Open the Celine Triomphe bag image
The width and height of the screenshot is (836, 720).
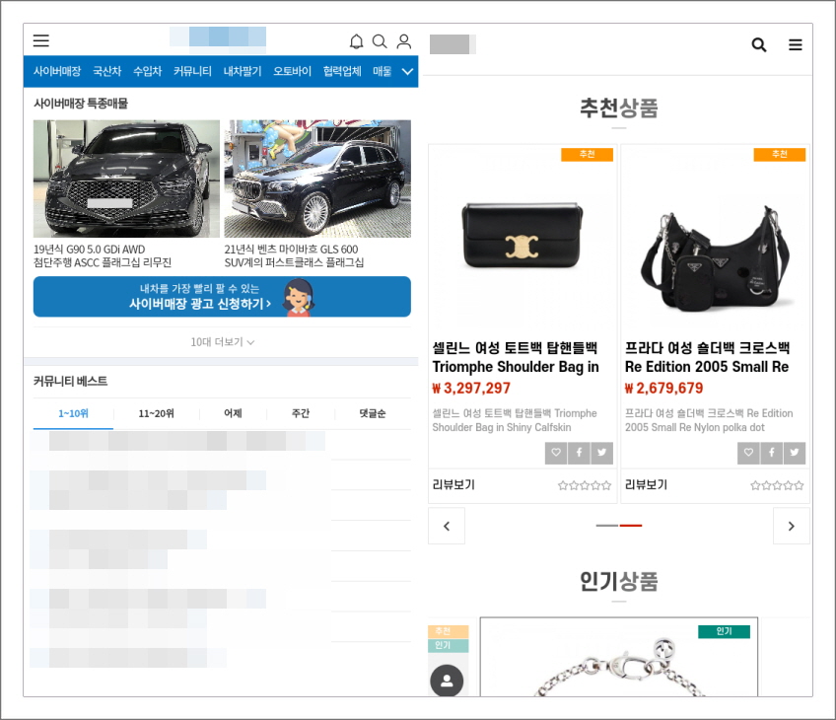522,236
